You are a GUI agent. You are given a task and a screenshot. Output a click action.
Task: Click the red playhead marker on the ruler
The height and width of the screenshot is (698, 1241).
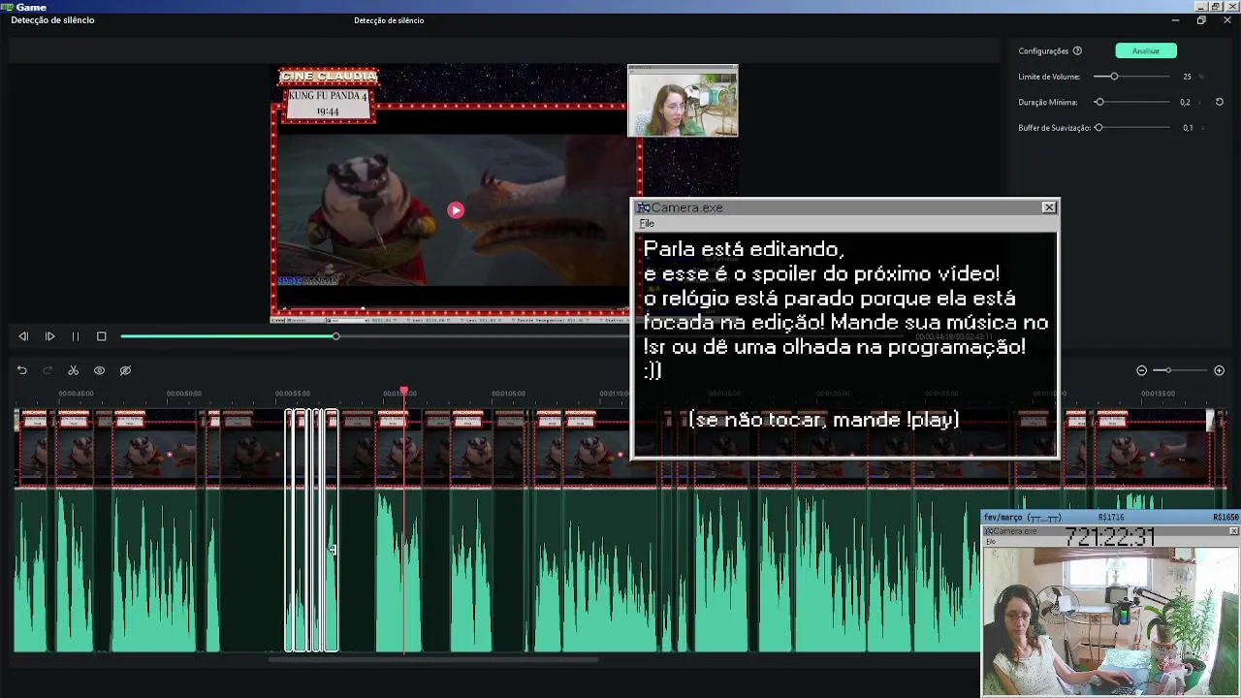click(x=404, y=391)
